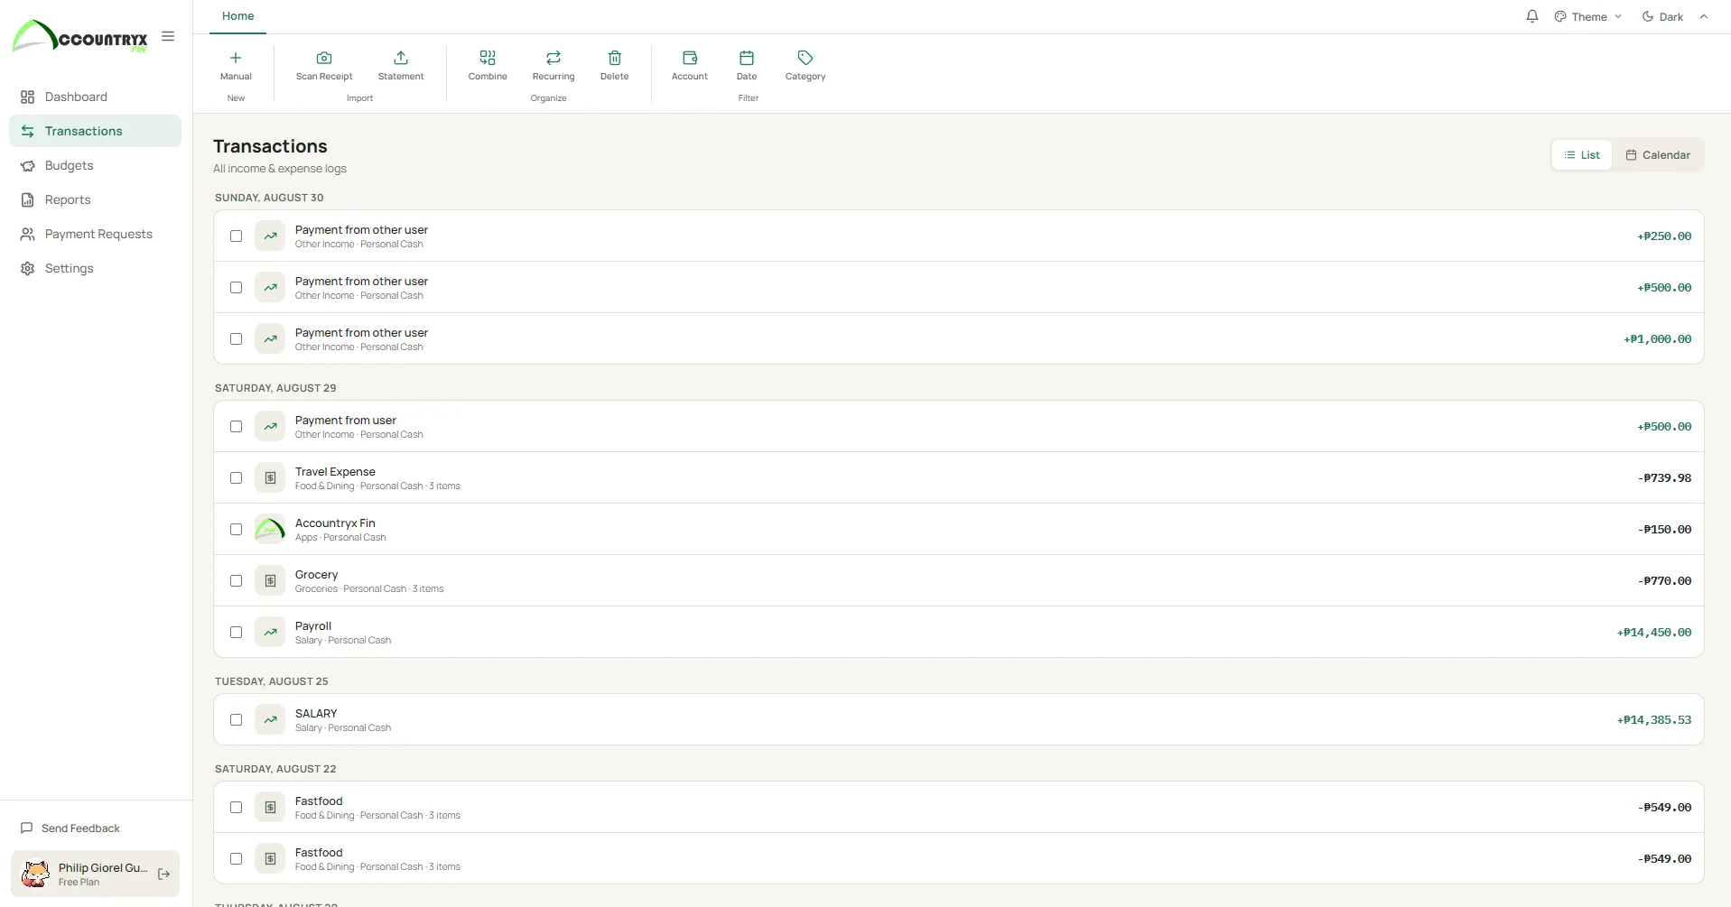The height and width of the screenshot is (907, 1731).
Task: Open the notifications bell
Action: coord(1532,16)
